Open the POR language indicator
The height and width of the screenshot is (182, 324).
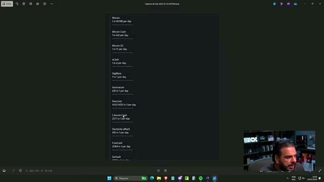[x=294, y=178]
